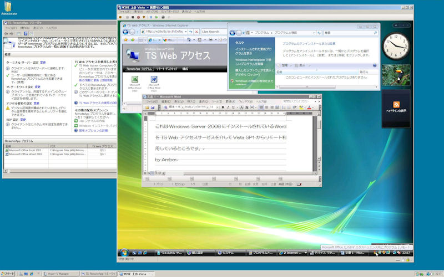Open Word's ヘルプ menu
This screenshot has width=444, height=277.
pos(261,101)
